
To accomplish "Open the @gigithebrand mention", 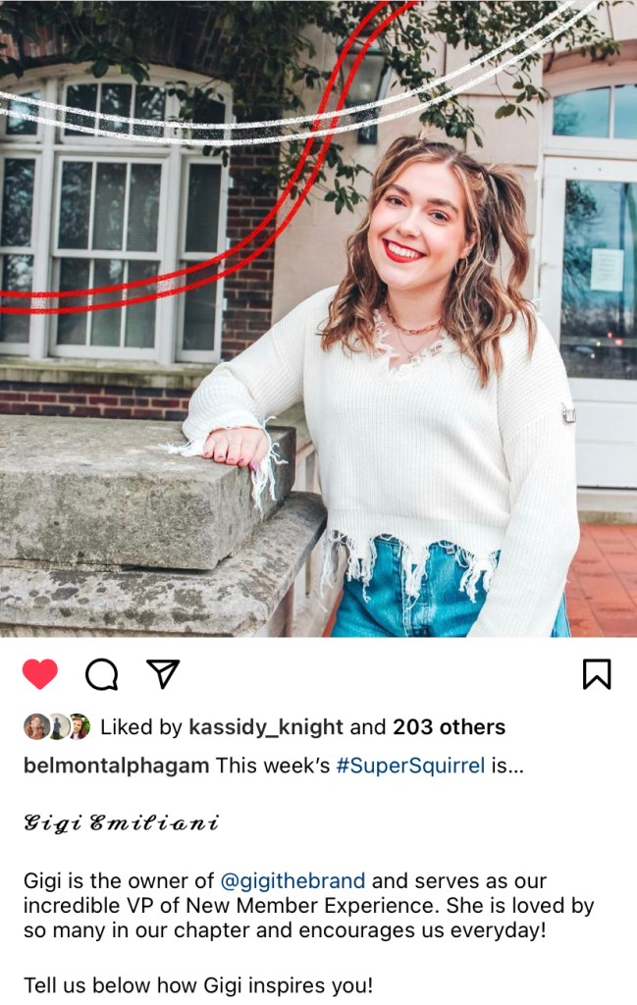I will point(292,881).
